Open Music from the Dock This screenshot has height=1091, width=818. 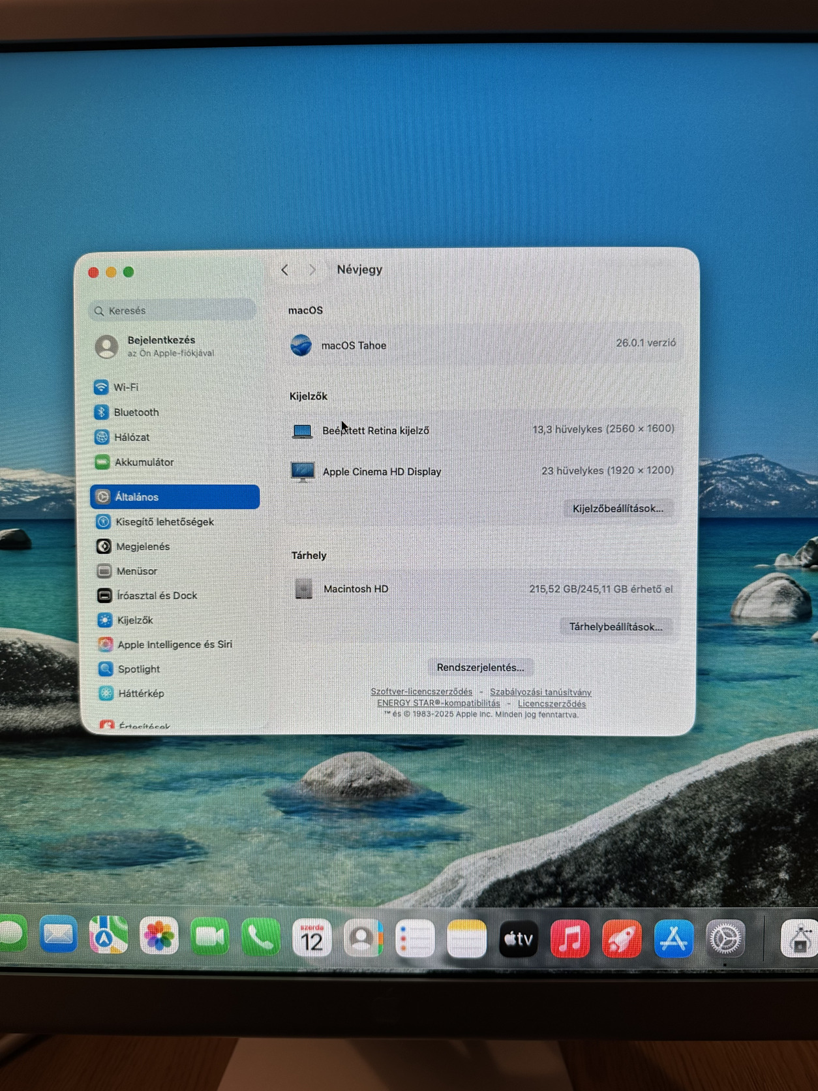569,939
